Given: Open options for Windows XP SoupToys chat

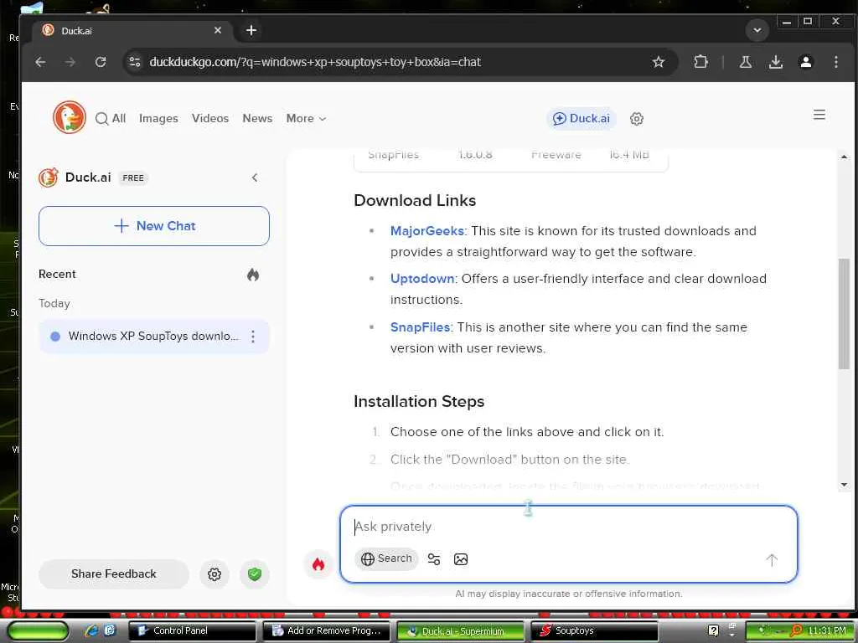Looking at the screenshot, I should pos(253,337).
